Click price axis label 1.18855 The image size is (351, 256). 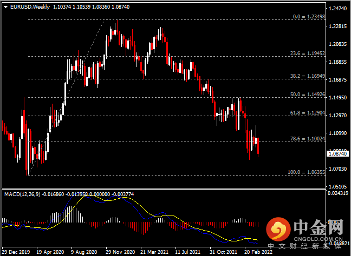point(337,62)
